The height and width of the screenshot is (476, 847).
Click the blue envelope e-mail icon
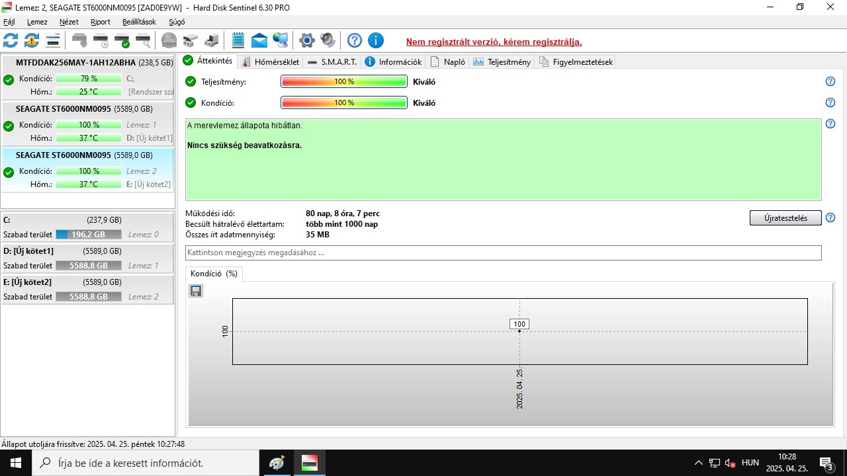tap(259, 40)
